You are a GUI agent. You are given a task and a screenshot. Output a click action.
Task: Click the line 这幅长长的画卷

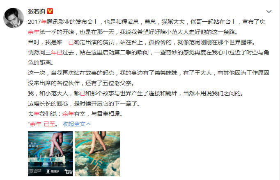point(84,103)
